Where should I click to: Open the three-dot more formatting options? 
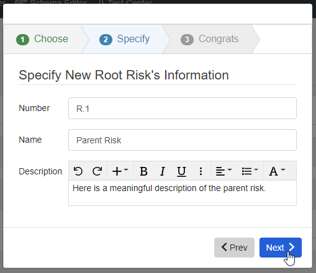(201, 171)
